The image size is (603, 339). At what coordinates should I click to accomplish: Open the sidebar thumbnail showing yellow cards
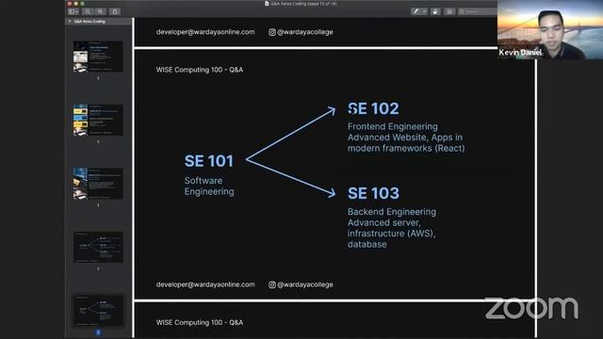[x=98, y=120]
